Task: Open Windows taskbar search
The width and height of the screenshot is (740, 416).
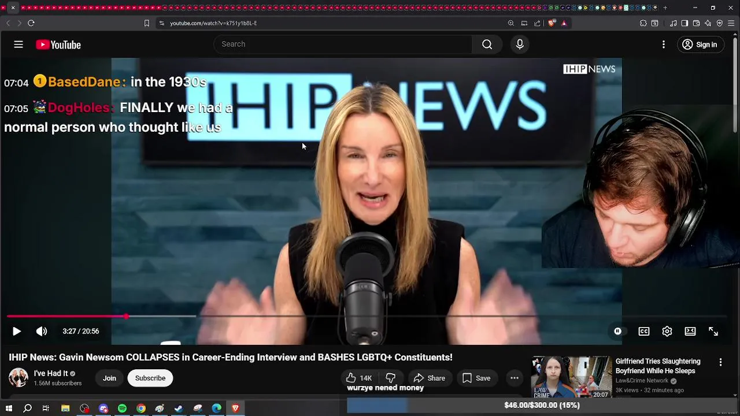Action: (27, 408)
